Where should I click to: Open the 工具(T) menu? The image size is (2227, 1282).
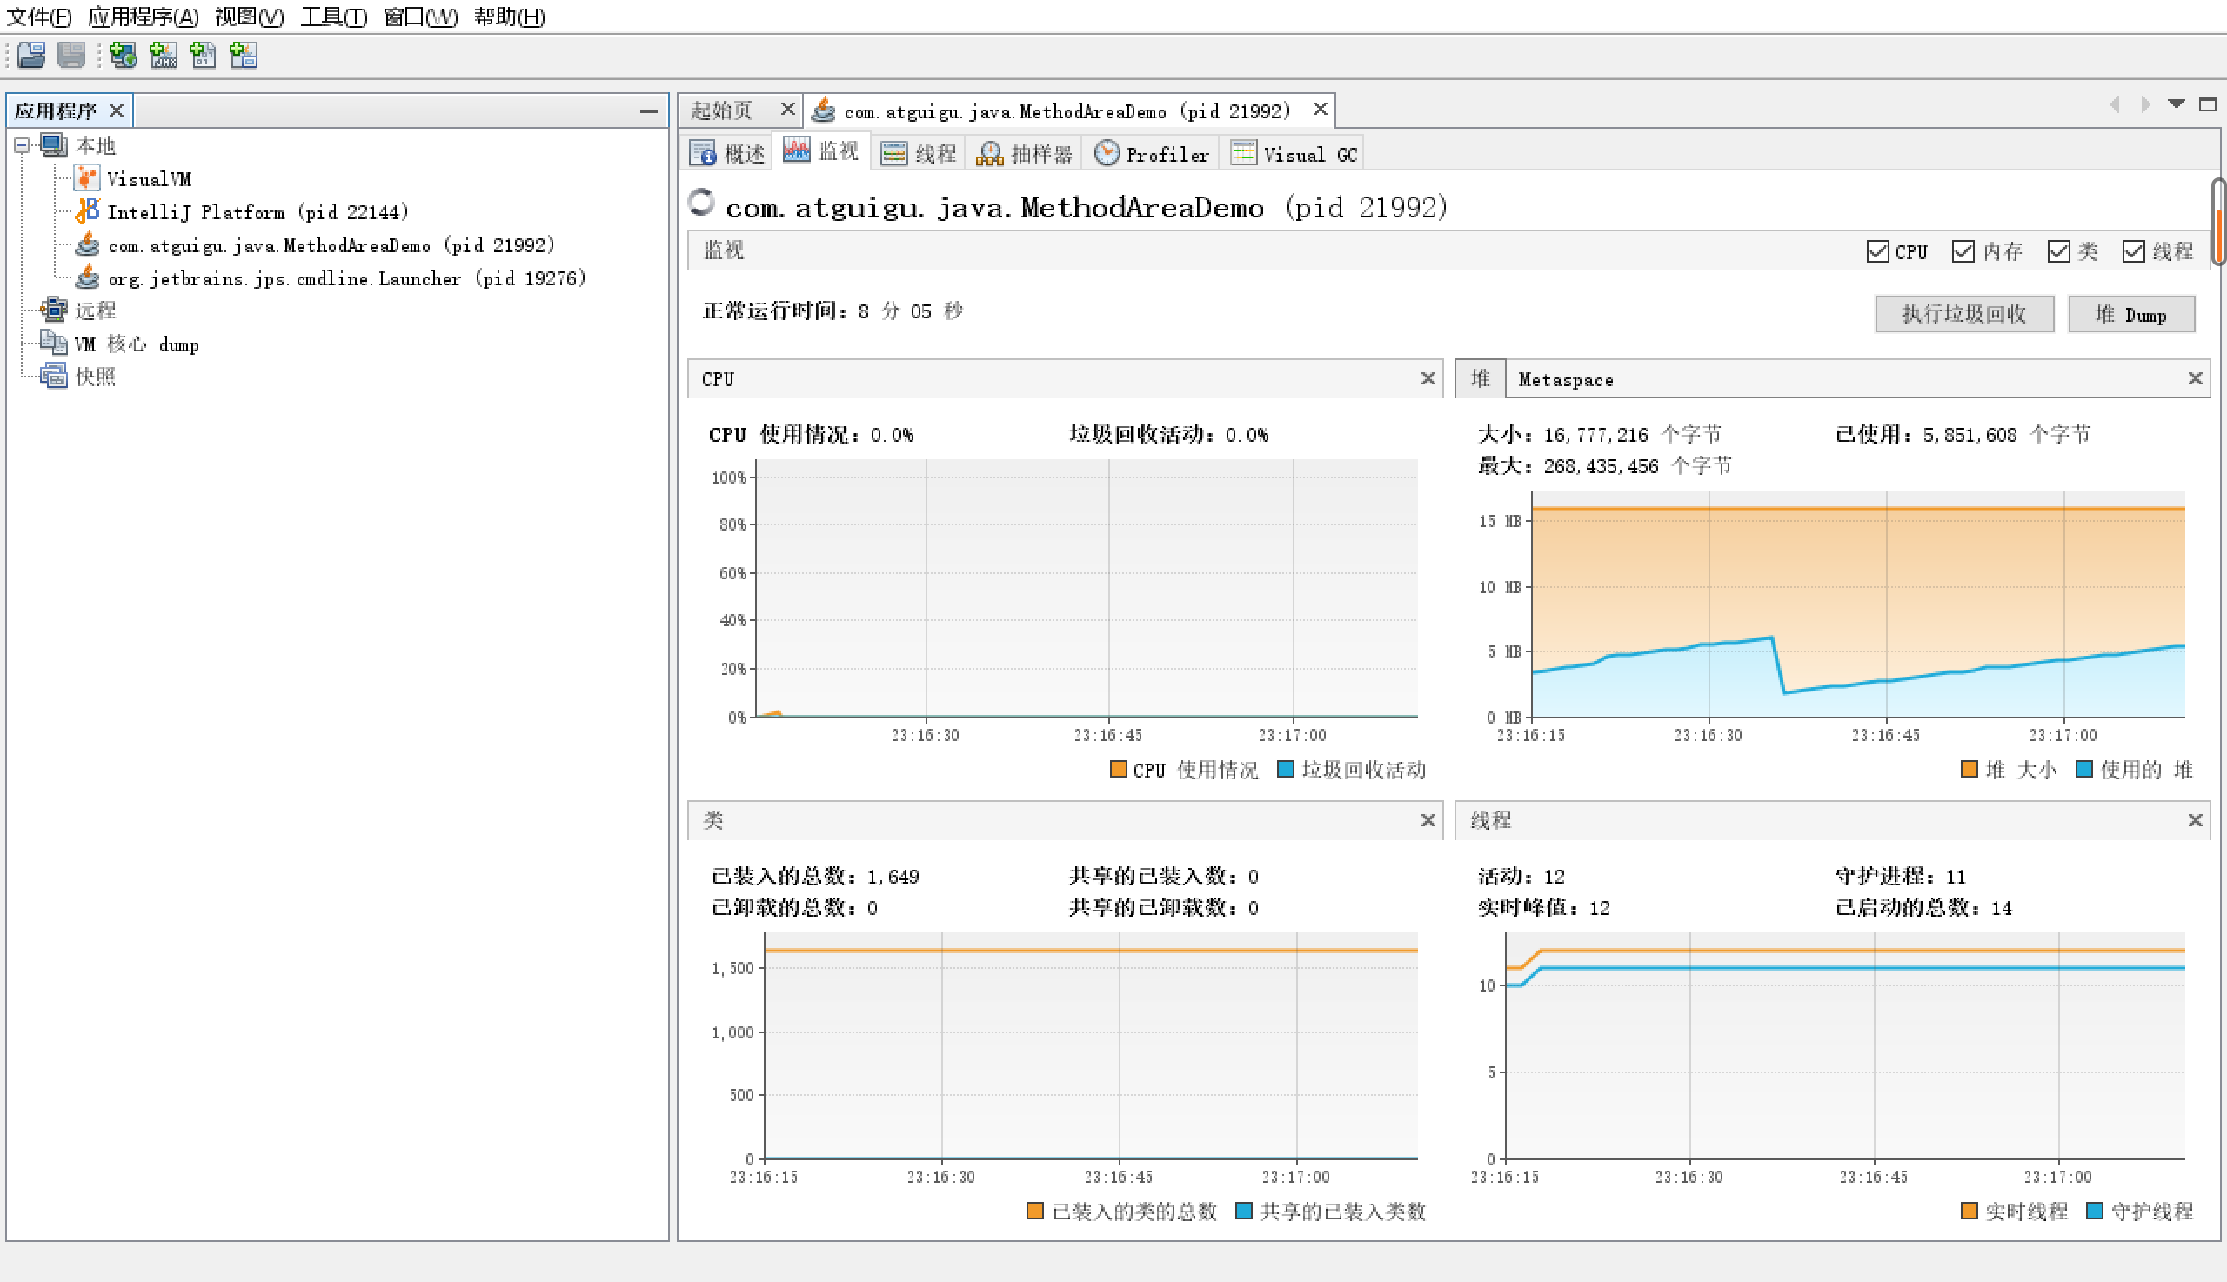click(x=334, y=17)
